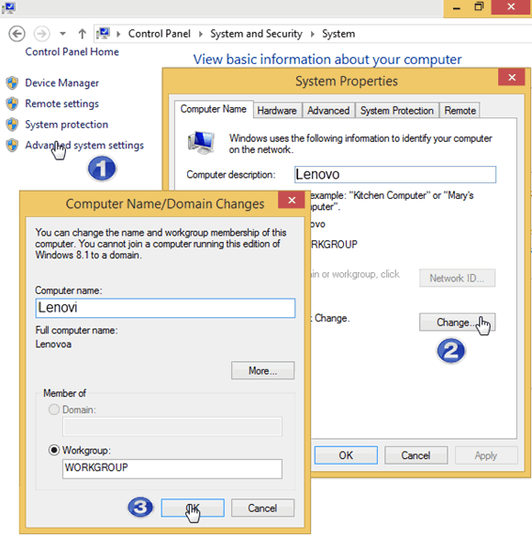
Task: Click the shield icon beside Remote settings
Action: pyautogui.click(x=12, y=104)
